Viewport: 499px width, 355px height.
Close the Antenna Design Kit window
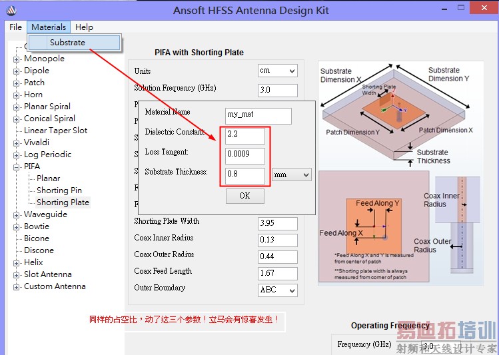pos(484,7)
